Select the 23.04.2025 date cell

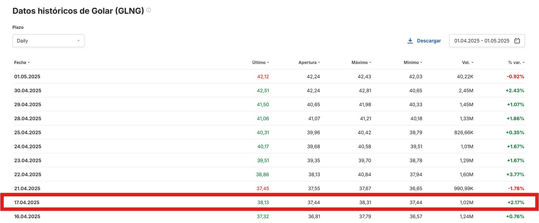28,161
